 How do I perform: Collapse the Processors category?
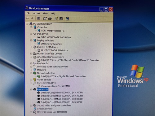coord(31,89)
